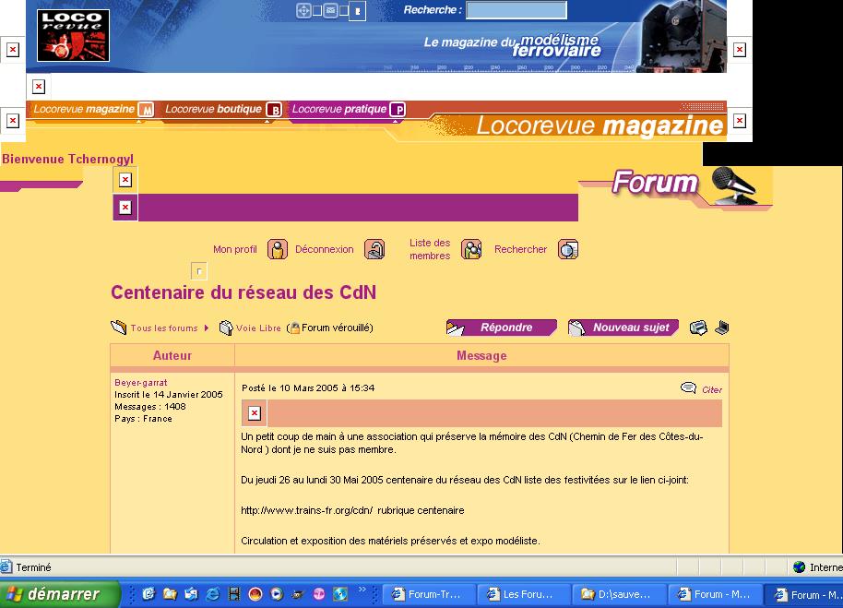Click the P badge beside Locorevue pratique
This screenshot has width=843, height=608.
click(x=398, y=110)
